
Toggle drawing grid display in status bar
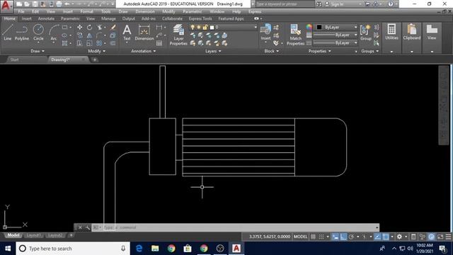pyautogui.click(x=313, y=237)
